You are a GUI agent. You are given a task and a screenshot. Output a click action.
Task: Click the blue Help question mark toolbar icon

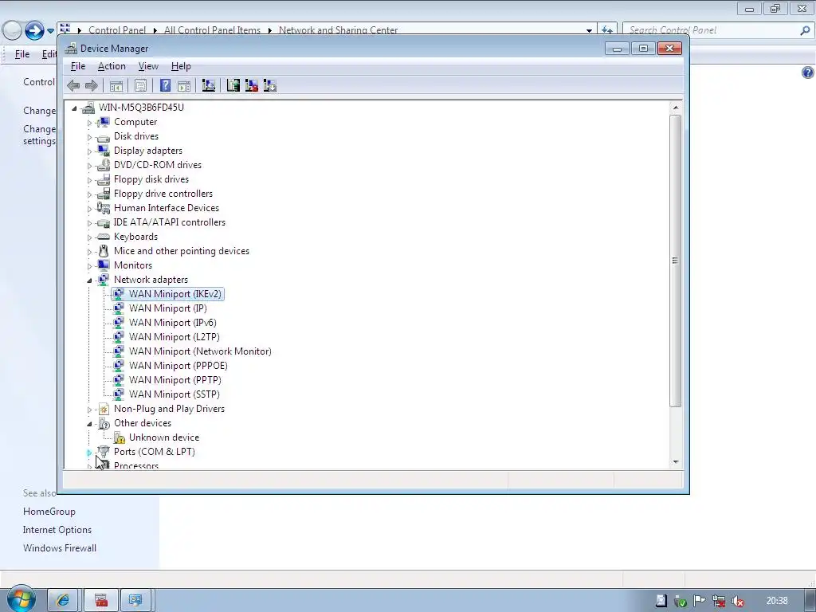(x=165, y=85)
